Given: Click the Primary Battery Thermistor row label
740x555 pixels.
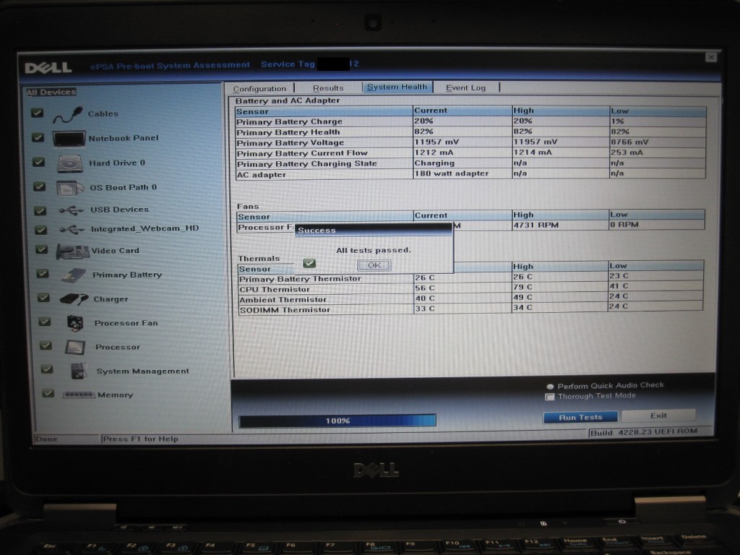Looking at the screenshot, I should (x=300, y=279).
